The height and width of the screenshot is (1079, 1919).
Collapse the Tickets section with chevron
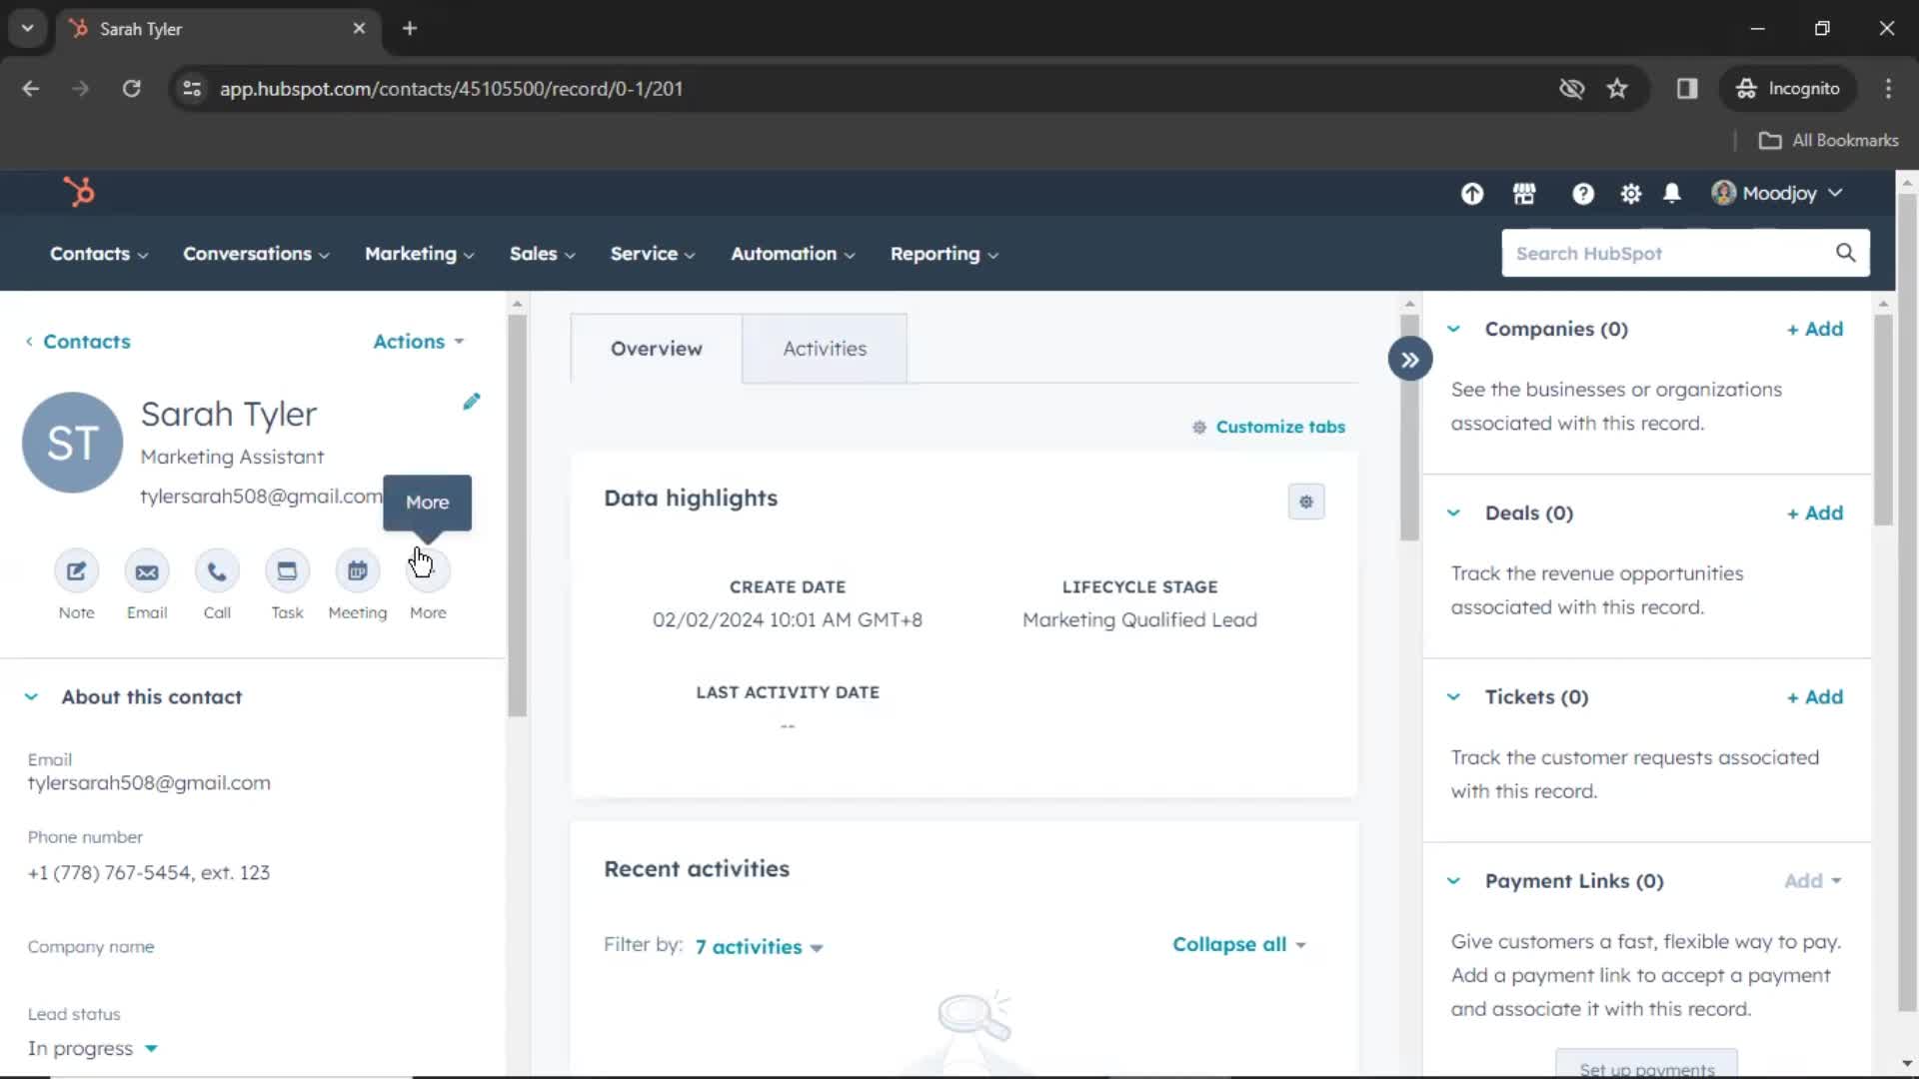[x=1454, y=695]
